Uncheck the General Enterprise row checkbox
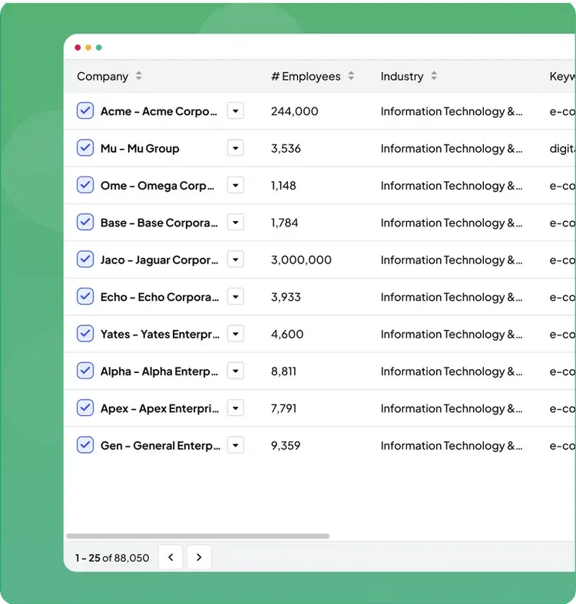This screenshot has height=604, width=576. point(84,445)
